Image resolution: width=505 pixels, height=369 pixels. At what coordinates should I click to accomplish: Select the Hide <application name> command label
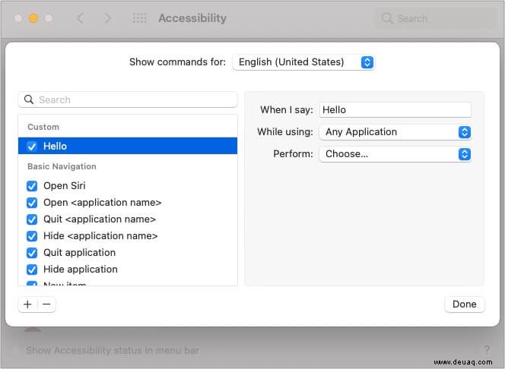(100, 236)
